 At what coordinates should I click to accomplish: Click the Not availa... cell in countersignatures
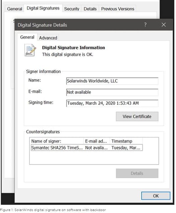click(97, 147)
